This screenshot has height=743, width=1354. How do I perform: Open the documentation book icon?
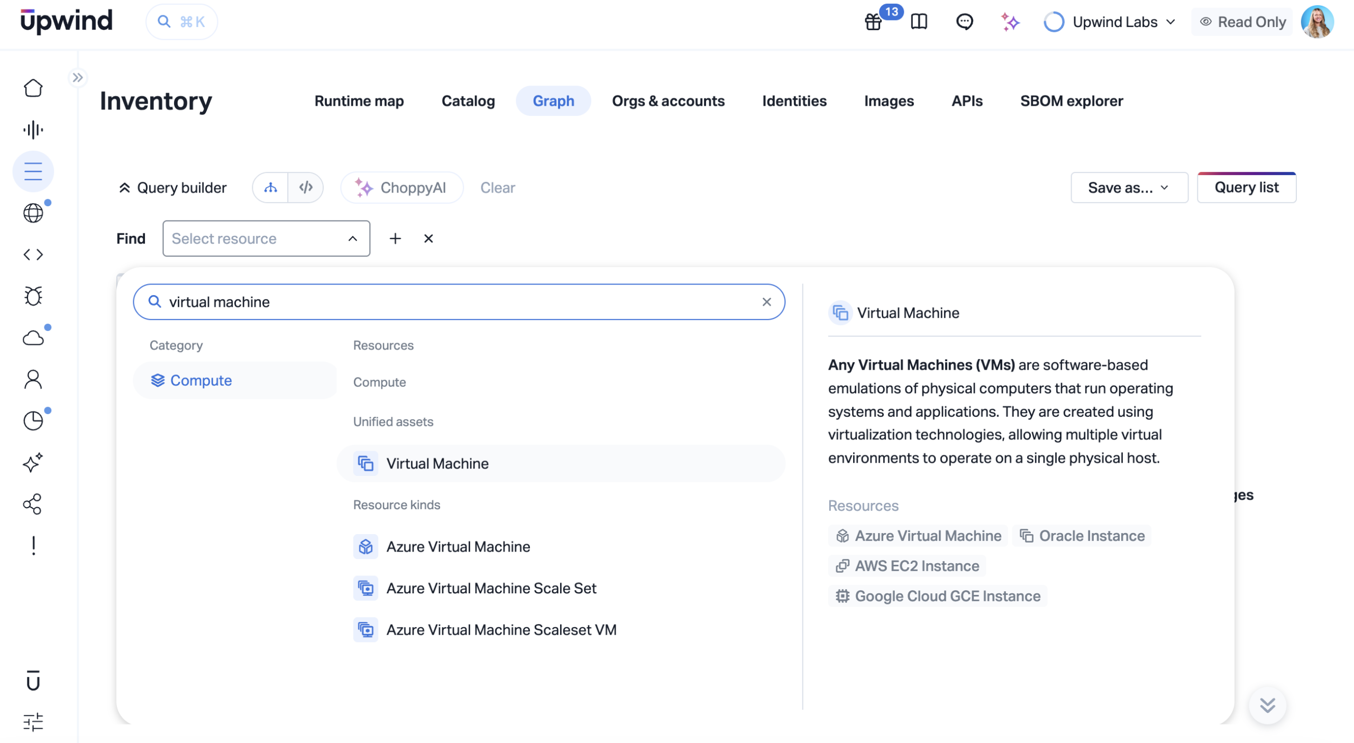(919, 22)
